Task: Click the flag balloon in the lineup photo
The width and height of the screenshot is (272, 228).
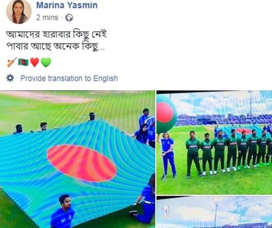Action: coord(166,114)
